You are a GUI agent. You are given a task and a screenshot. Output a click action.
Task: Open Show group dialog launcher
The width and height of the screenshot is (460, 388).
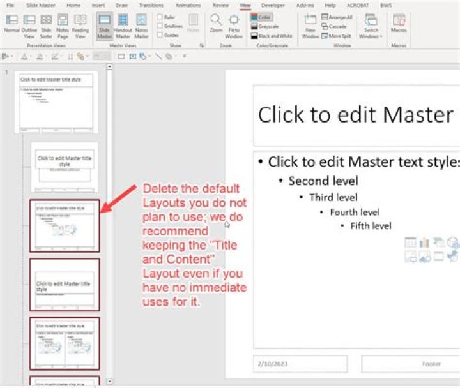[201, 45]
